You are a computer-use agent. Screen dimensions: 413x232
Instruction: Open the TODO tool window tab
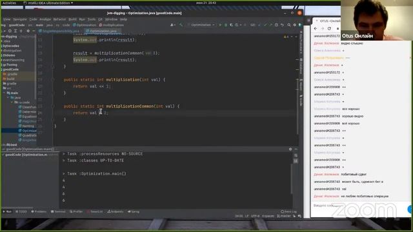point(21,212)
